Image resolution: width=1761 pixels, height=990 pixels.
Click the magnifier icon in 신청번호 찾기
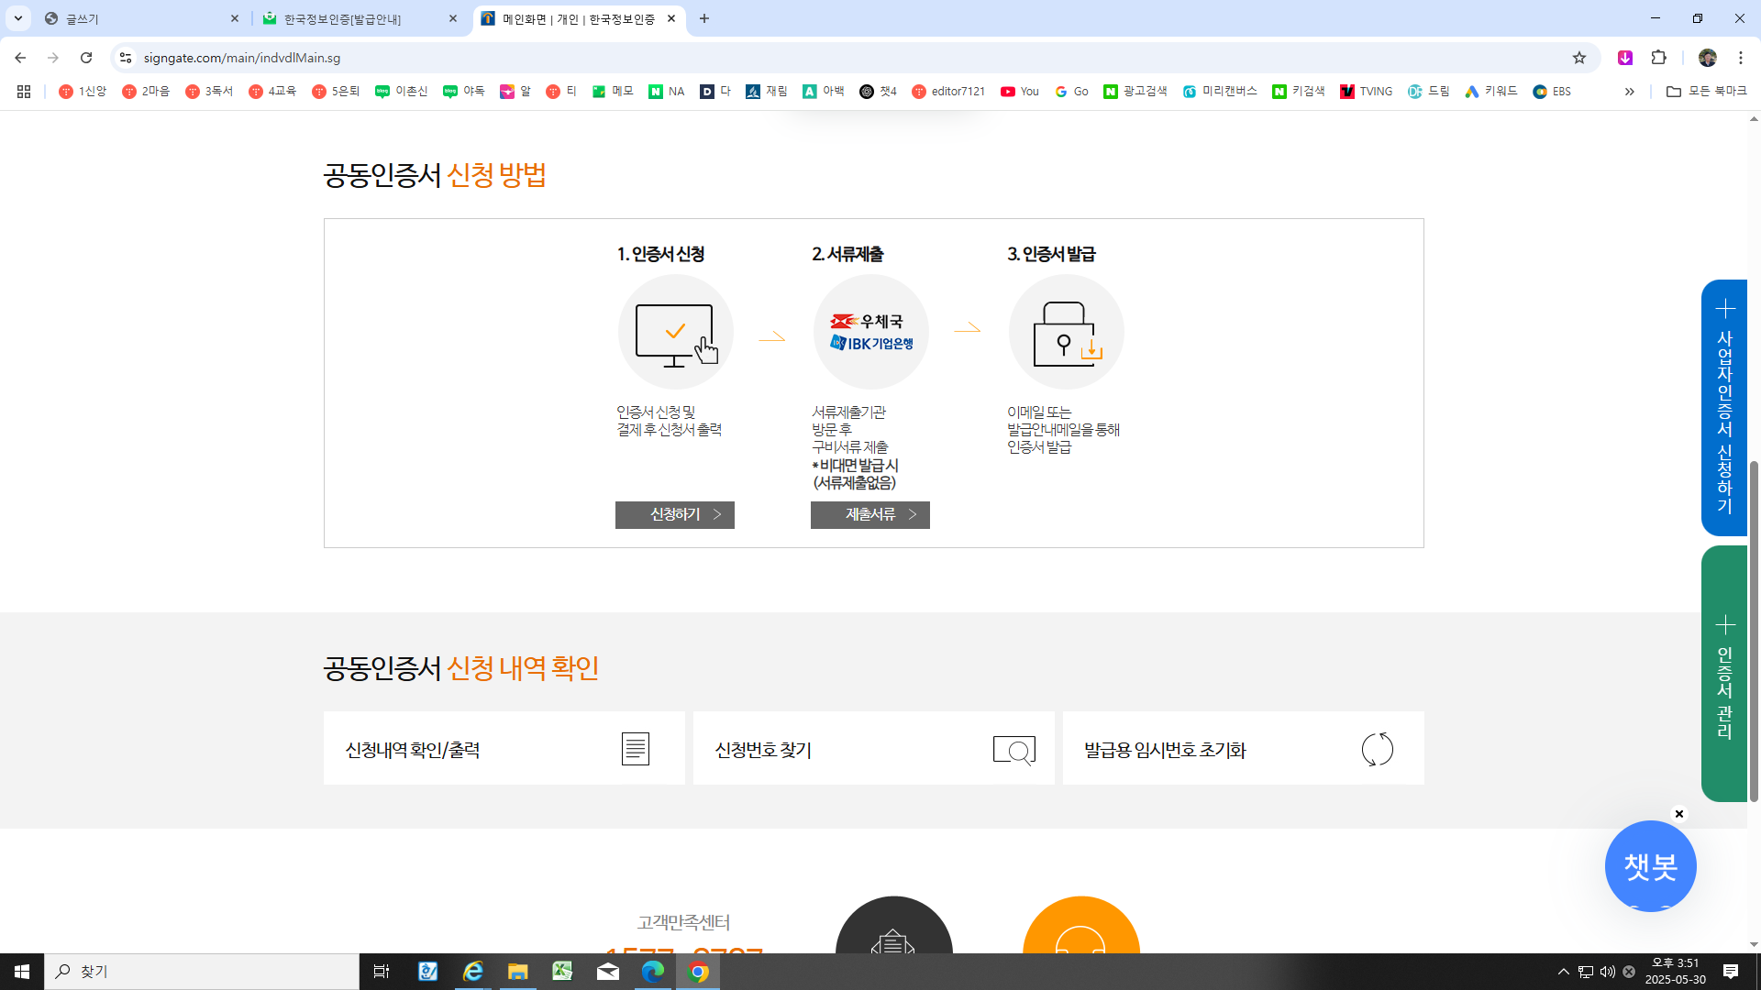coord(1013,750)
